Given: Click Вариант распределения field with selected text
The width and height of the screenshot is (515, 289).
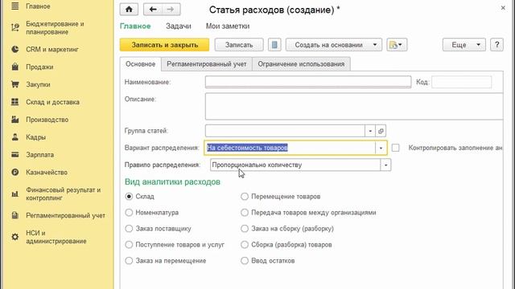Looking at the screenshot, I should [x=290, y=148].
